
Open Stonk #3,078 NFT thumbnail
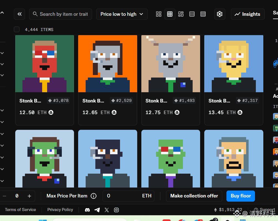click(45, 64)
